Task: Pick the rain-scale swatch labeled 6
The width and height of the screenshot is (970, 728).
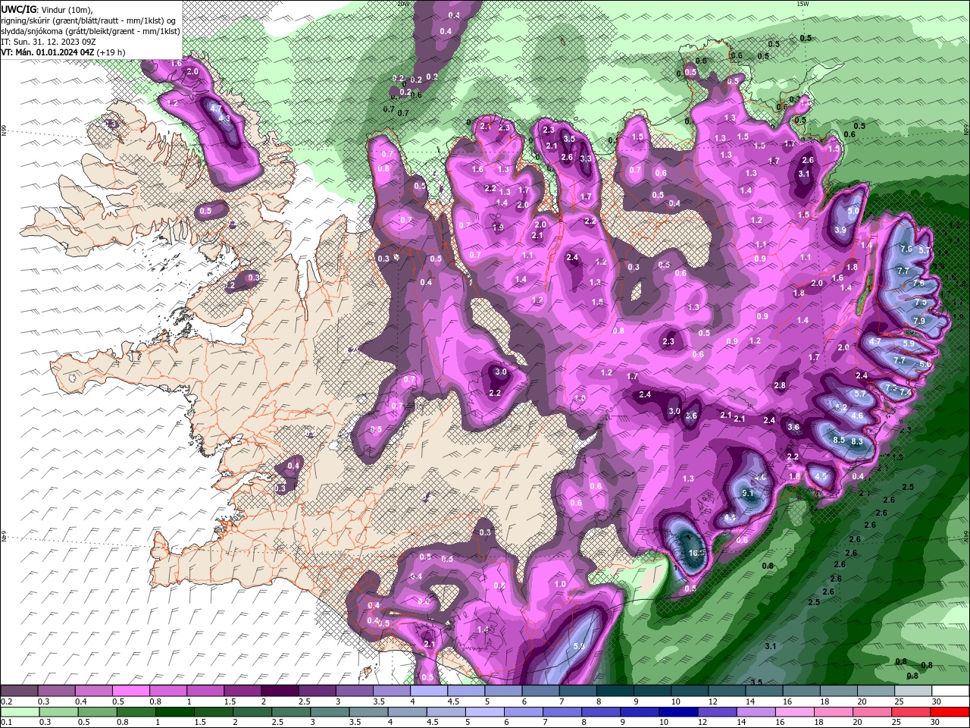Action: (x=523, y=712)
